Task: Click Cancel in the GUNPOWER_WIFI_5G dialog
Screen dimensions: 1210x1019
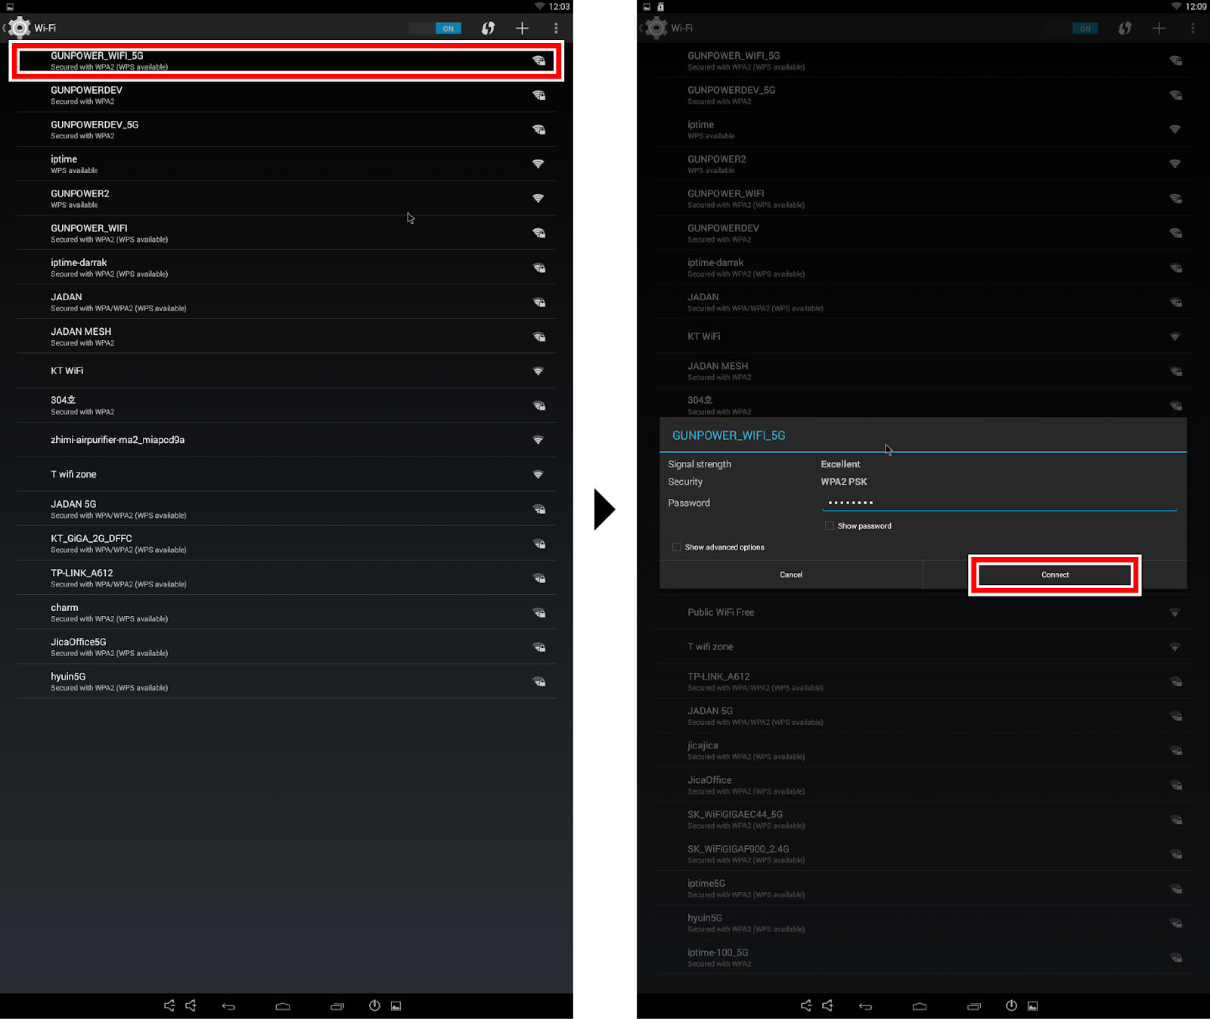Action: click(791, 575)
